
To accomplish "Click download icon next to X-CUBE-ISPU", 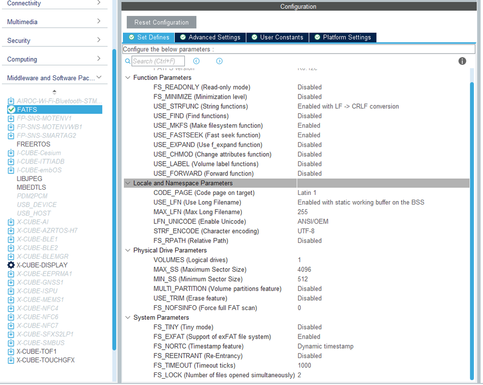I will tap(11, 291).
